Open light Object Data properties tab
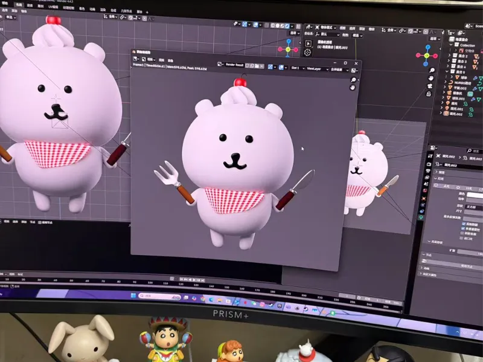 pos(421,218)
